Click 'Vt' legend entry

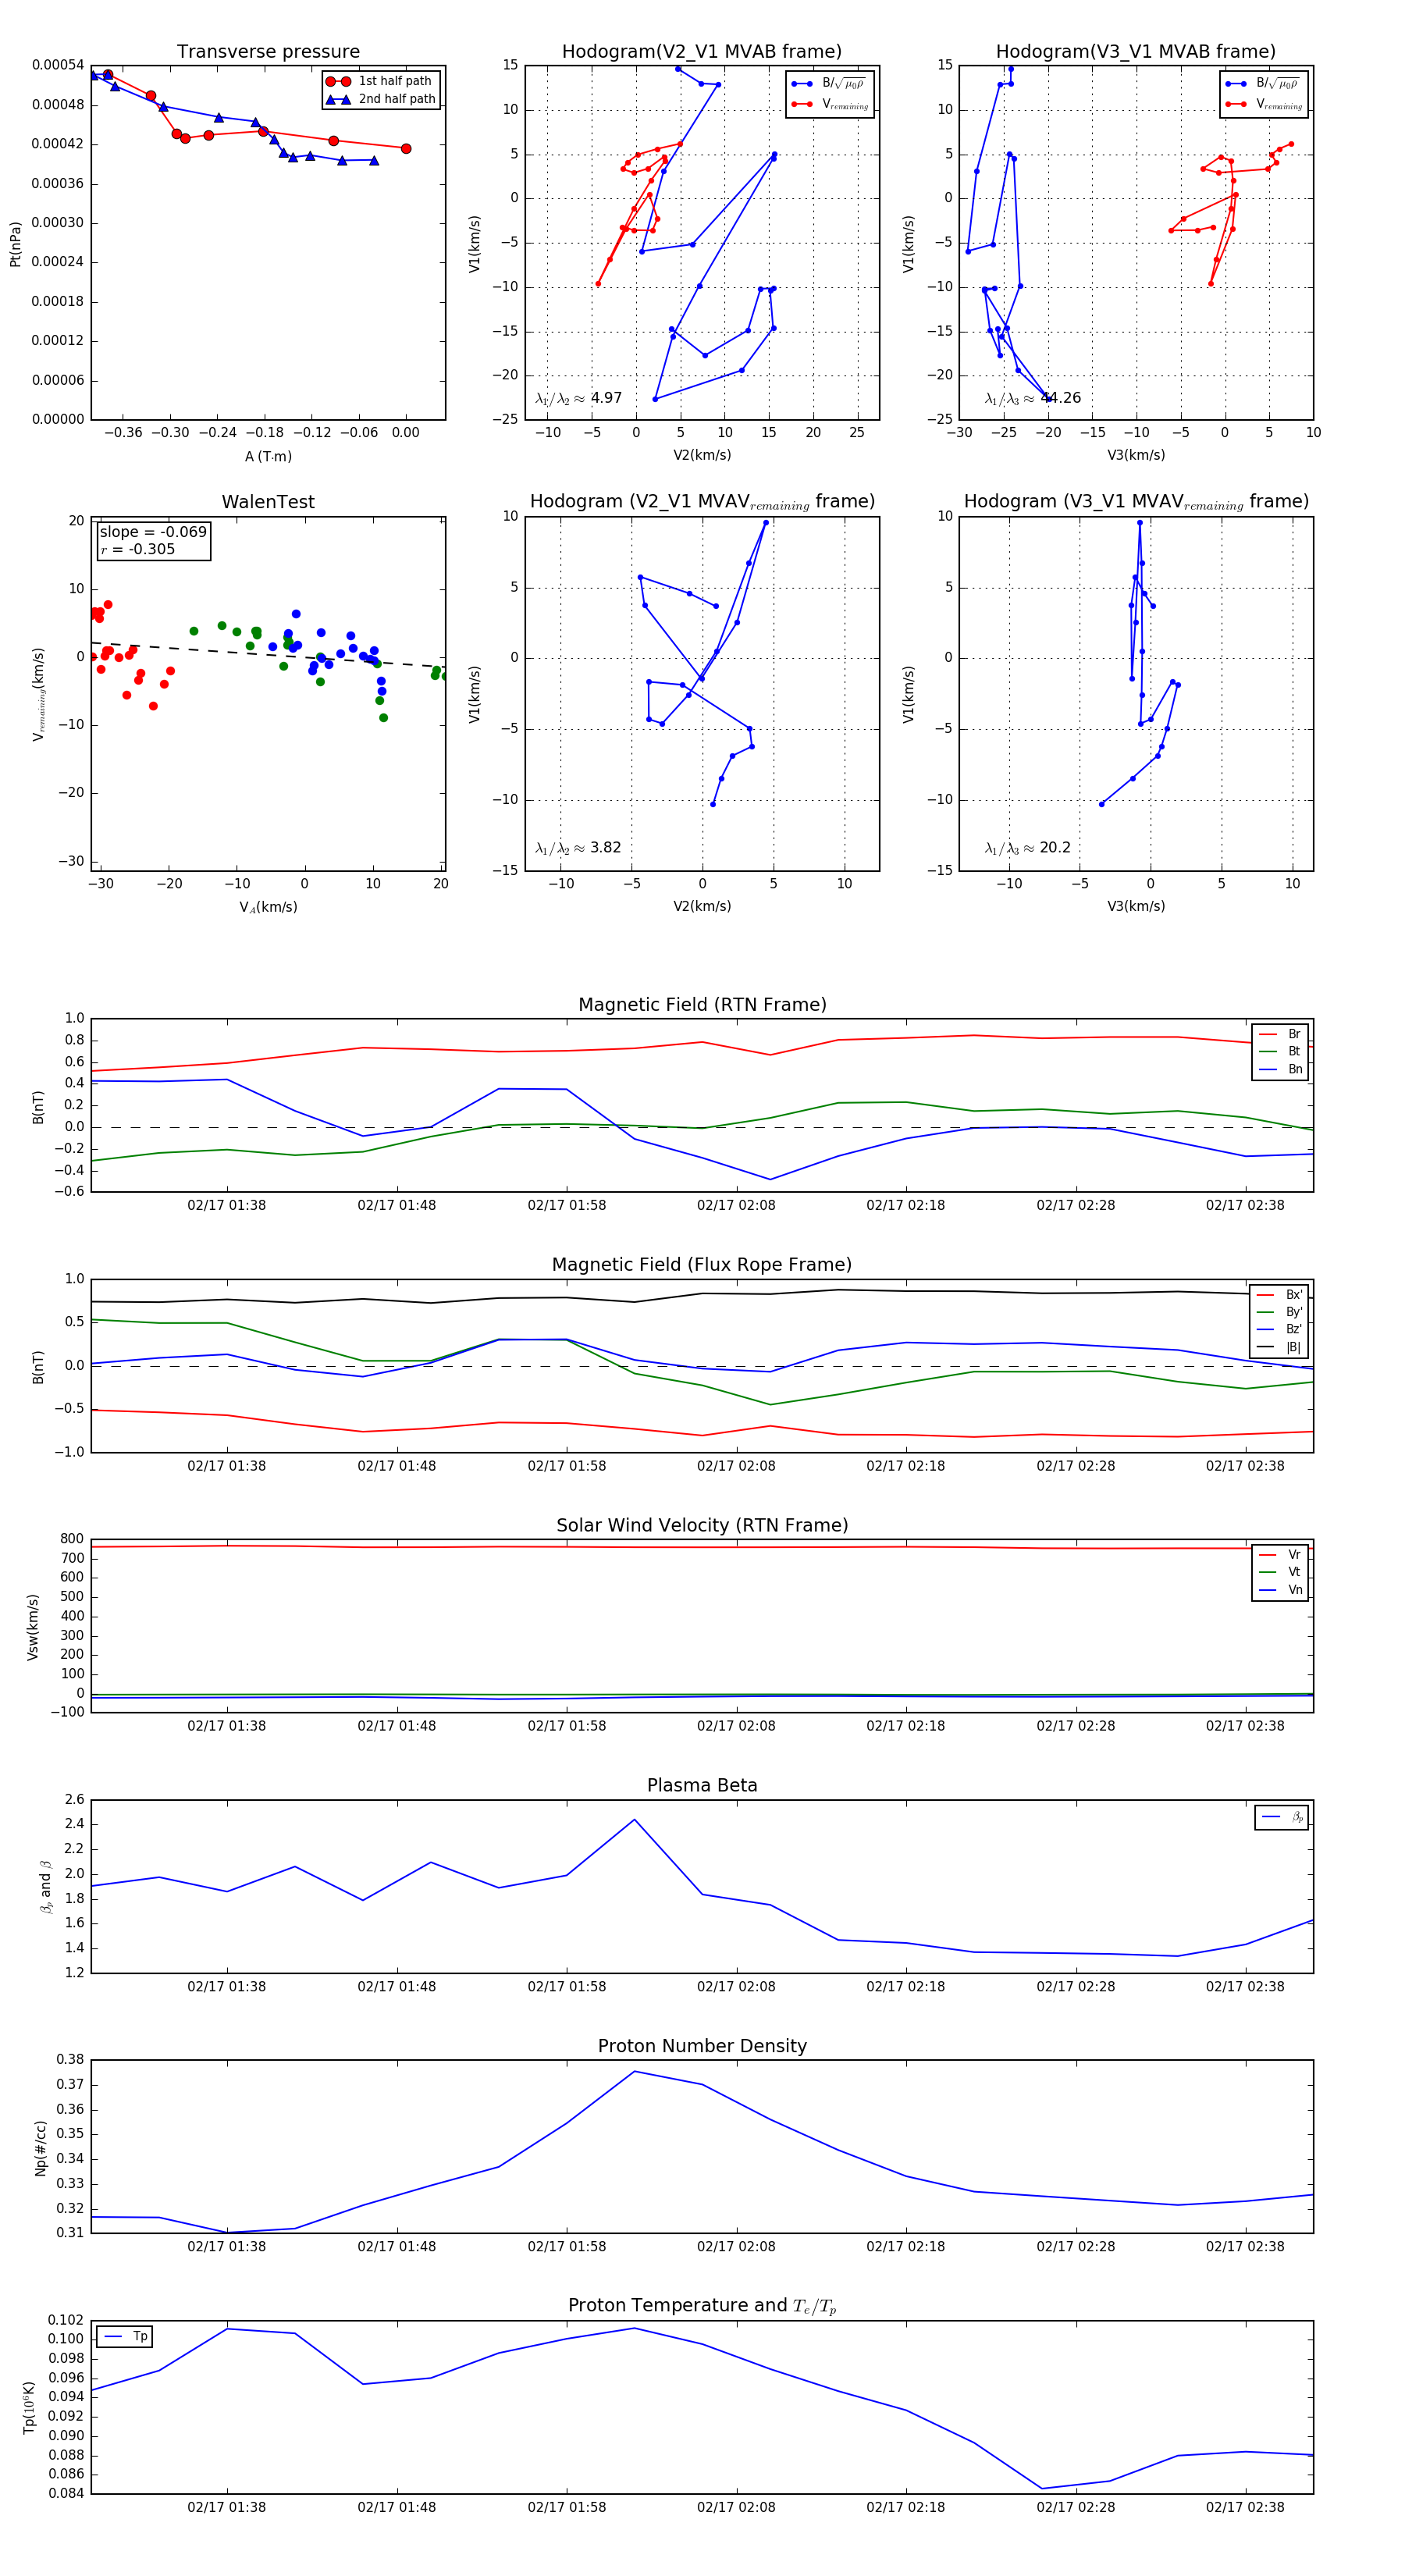click(1282, 1573)
